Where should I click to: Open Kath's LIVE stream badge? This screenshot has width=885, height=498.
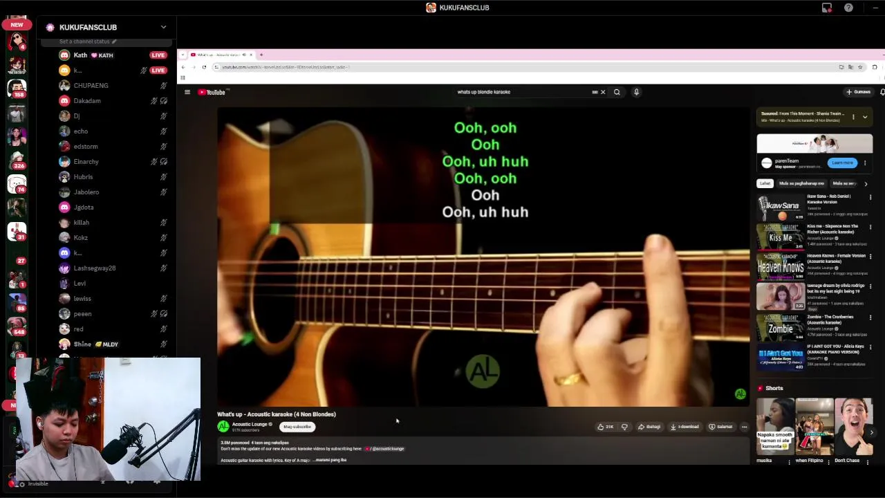pyautogui.click(x=158, y=55)
